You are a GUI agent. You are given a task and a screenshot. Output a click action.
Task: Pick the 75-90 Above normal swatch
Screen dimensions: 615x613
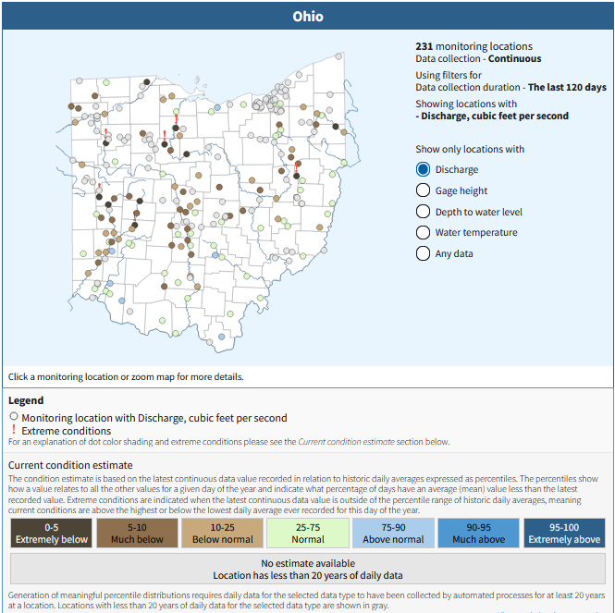[394, 533]
